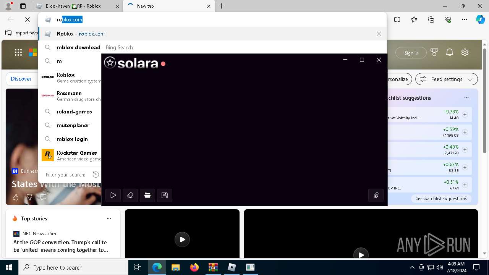Launch Firefox from the taskbar
This screenshot has height=275, width=489.
click(x=194, y=267)
